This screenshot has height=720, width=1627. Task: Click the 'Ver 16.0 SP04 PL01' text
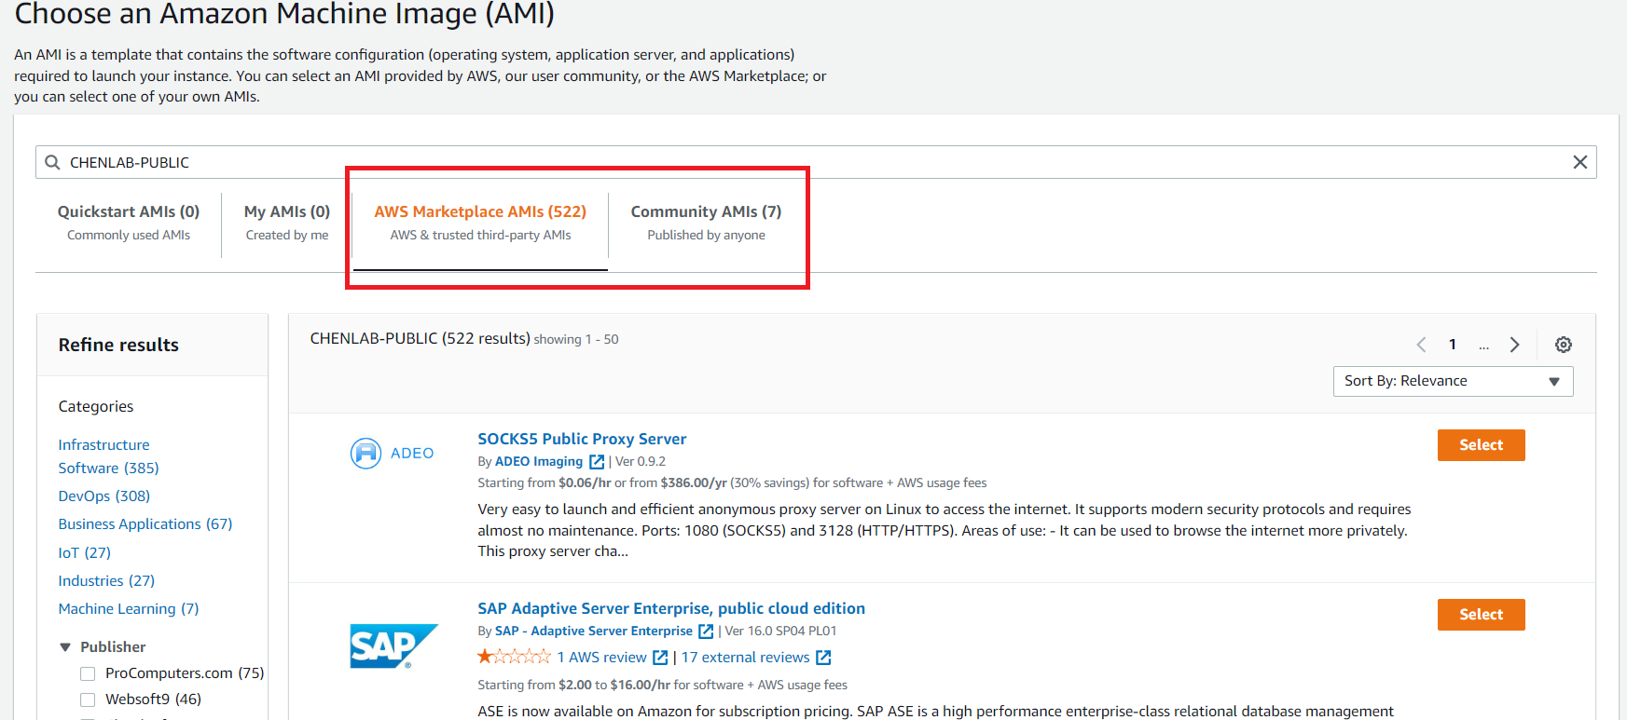[780, 631]
